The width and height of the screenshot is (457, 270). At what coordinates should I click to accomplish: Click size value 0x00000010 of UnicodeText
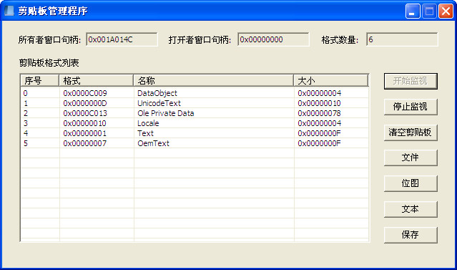click(319, 103)
